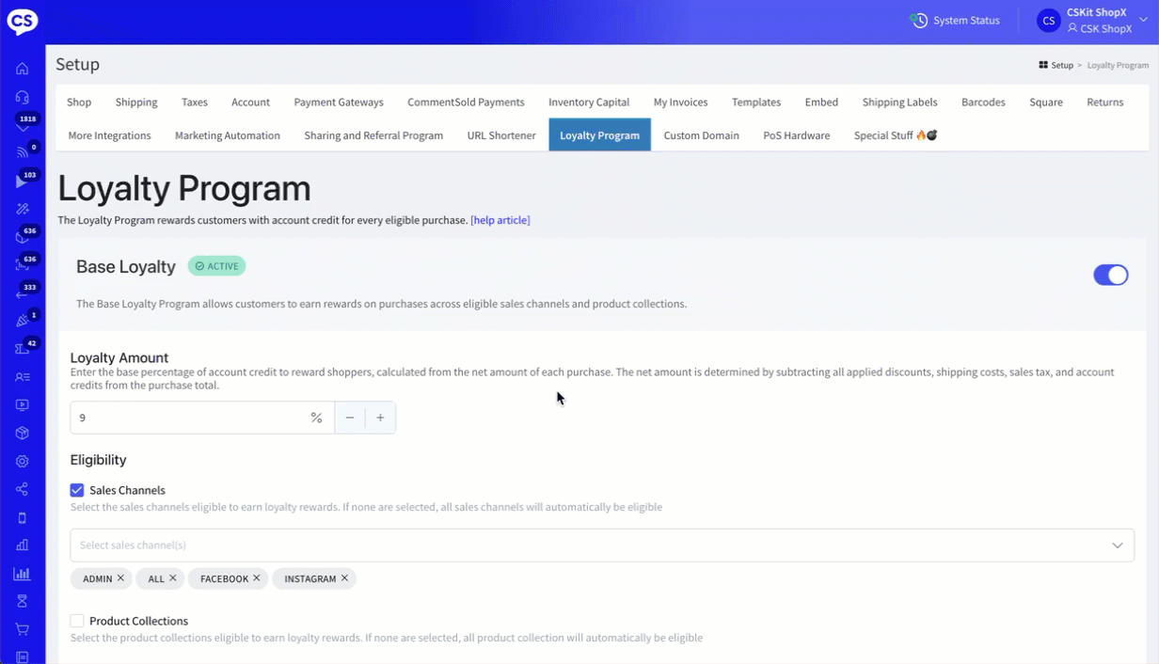The height and width of the screenshot is (664, 1159).
Task: Open the help article link
Action: tap(500, 220)
